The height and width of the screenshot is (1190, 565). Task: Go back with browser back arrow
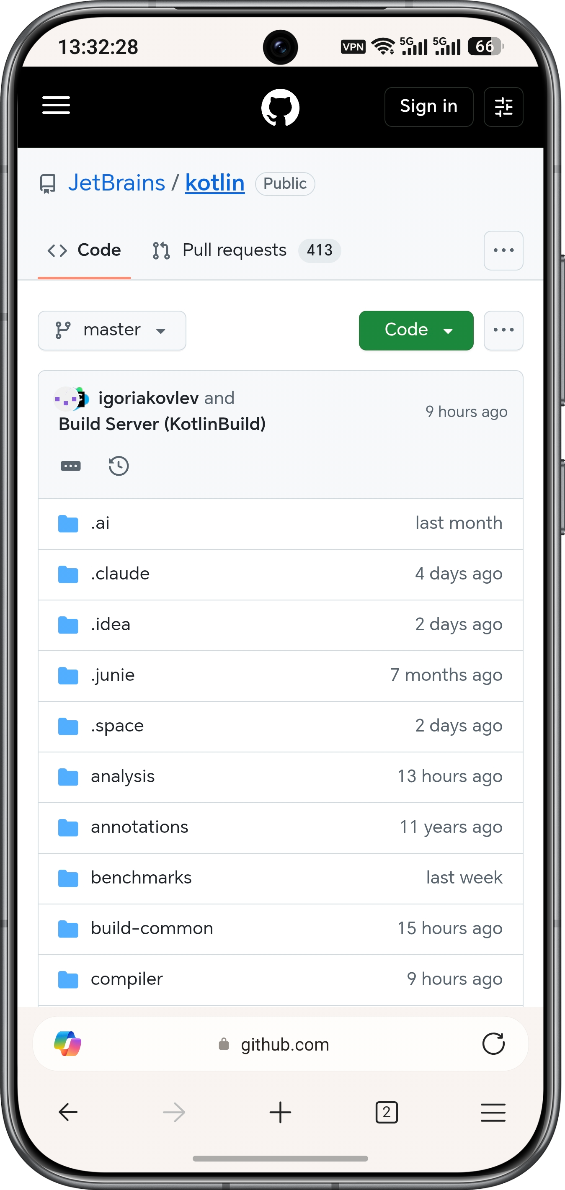68,1112
